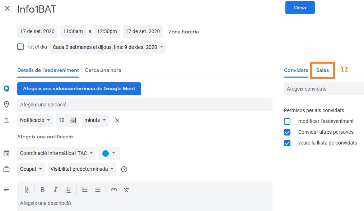Click the notification bell icon
Screen dimensions: 364x211
coord(6,120)
